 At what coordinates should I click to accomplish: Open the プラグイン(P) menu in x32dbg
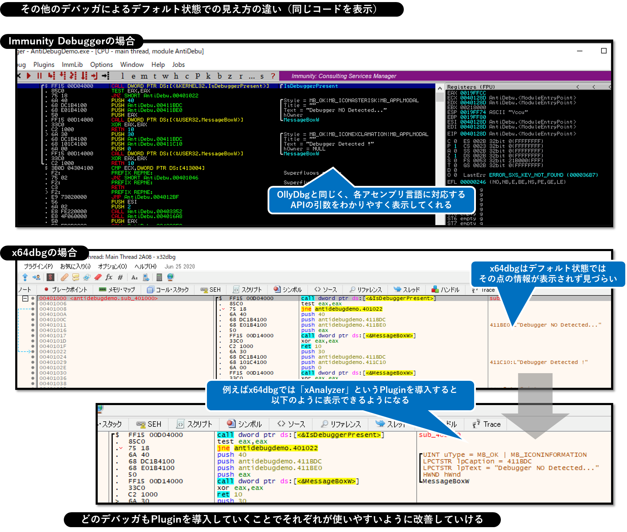38,266
